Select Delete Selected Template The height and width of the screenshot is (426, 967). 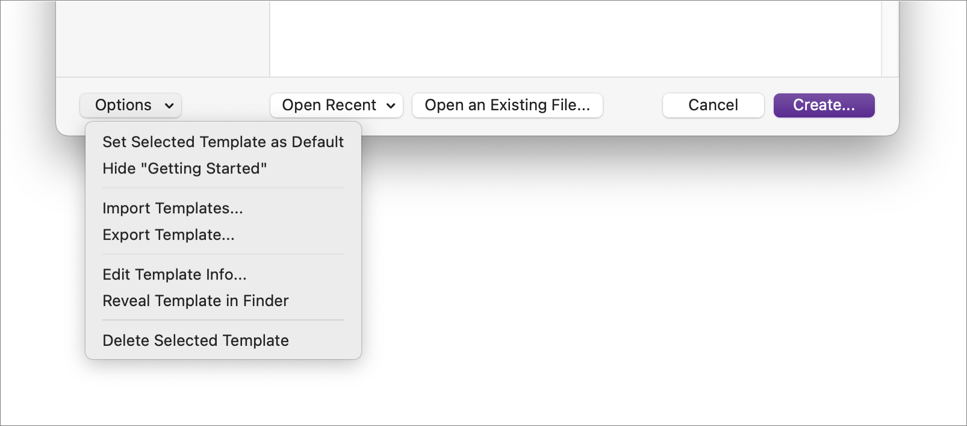click(x=196, y=340)
